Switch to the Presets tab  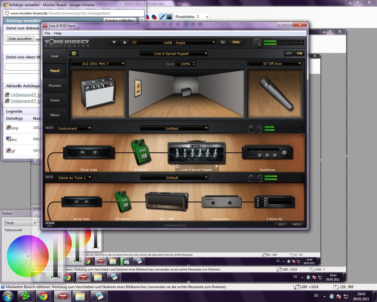point(55,86)
